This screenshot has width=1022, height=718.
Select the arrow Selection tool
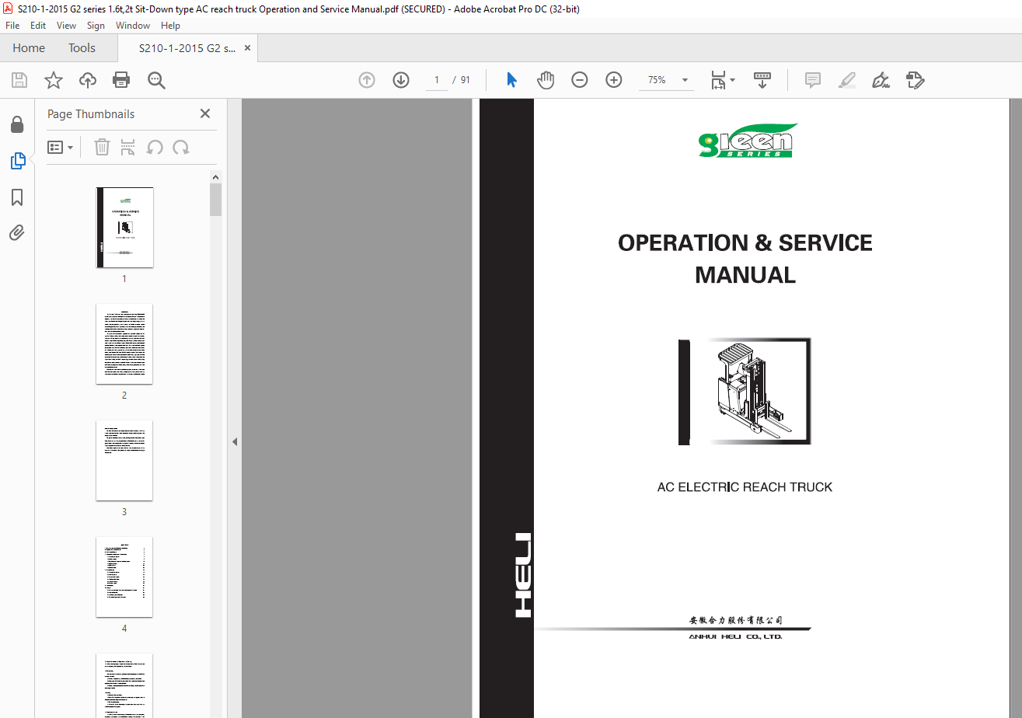511,80
